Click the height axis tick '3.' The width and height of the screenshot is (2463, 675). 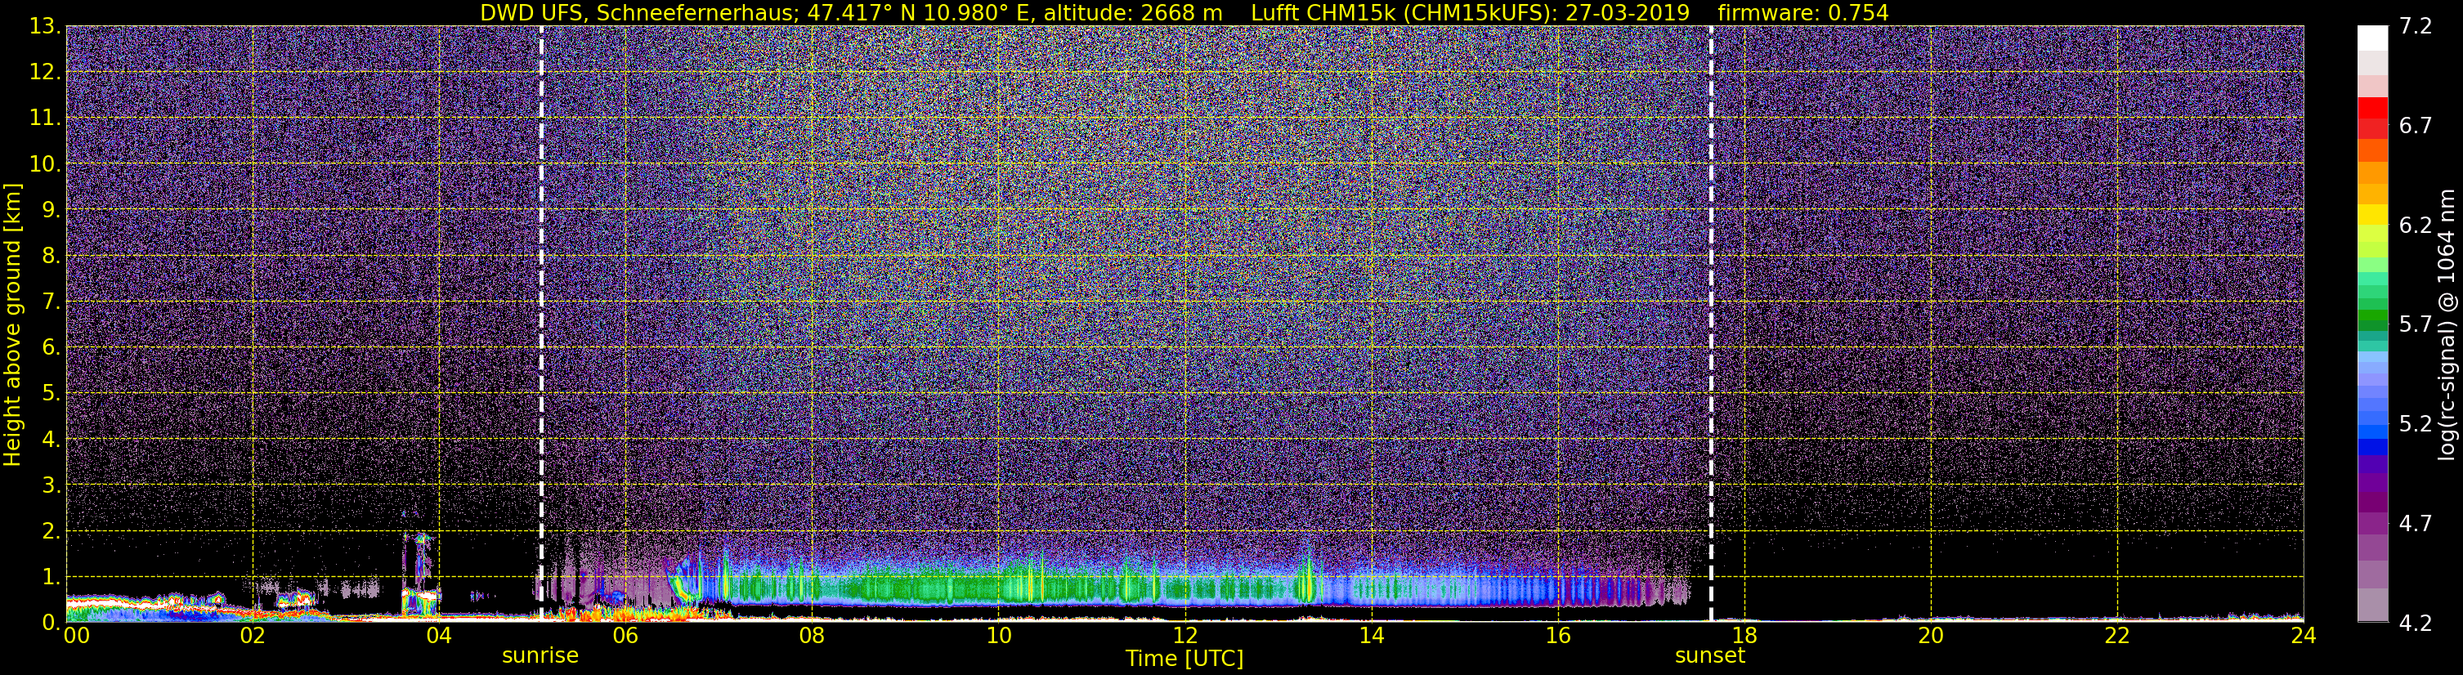click(x=51, y=485)
